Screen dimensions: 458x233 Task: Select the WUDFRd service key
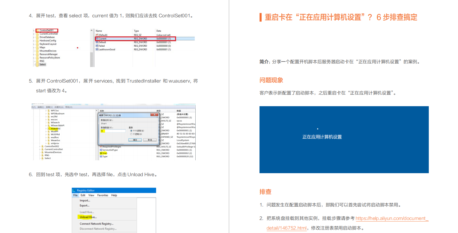click(55, 135)
